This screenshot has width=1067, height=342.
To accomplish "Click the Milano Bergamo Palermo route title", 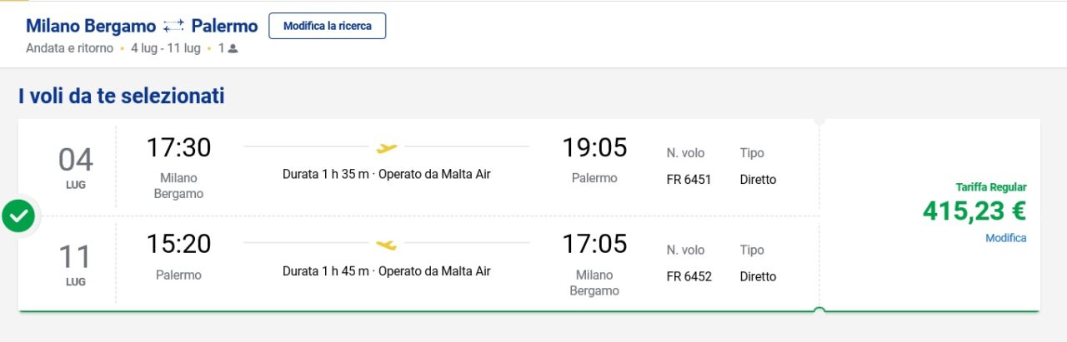I will pos(142,27).
